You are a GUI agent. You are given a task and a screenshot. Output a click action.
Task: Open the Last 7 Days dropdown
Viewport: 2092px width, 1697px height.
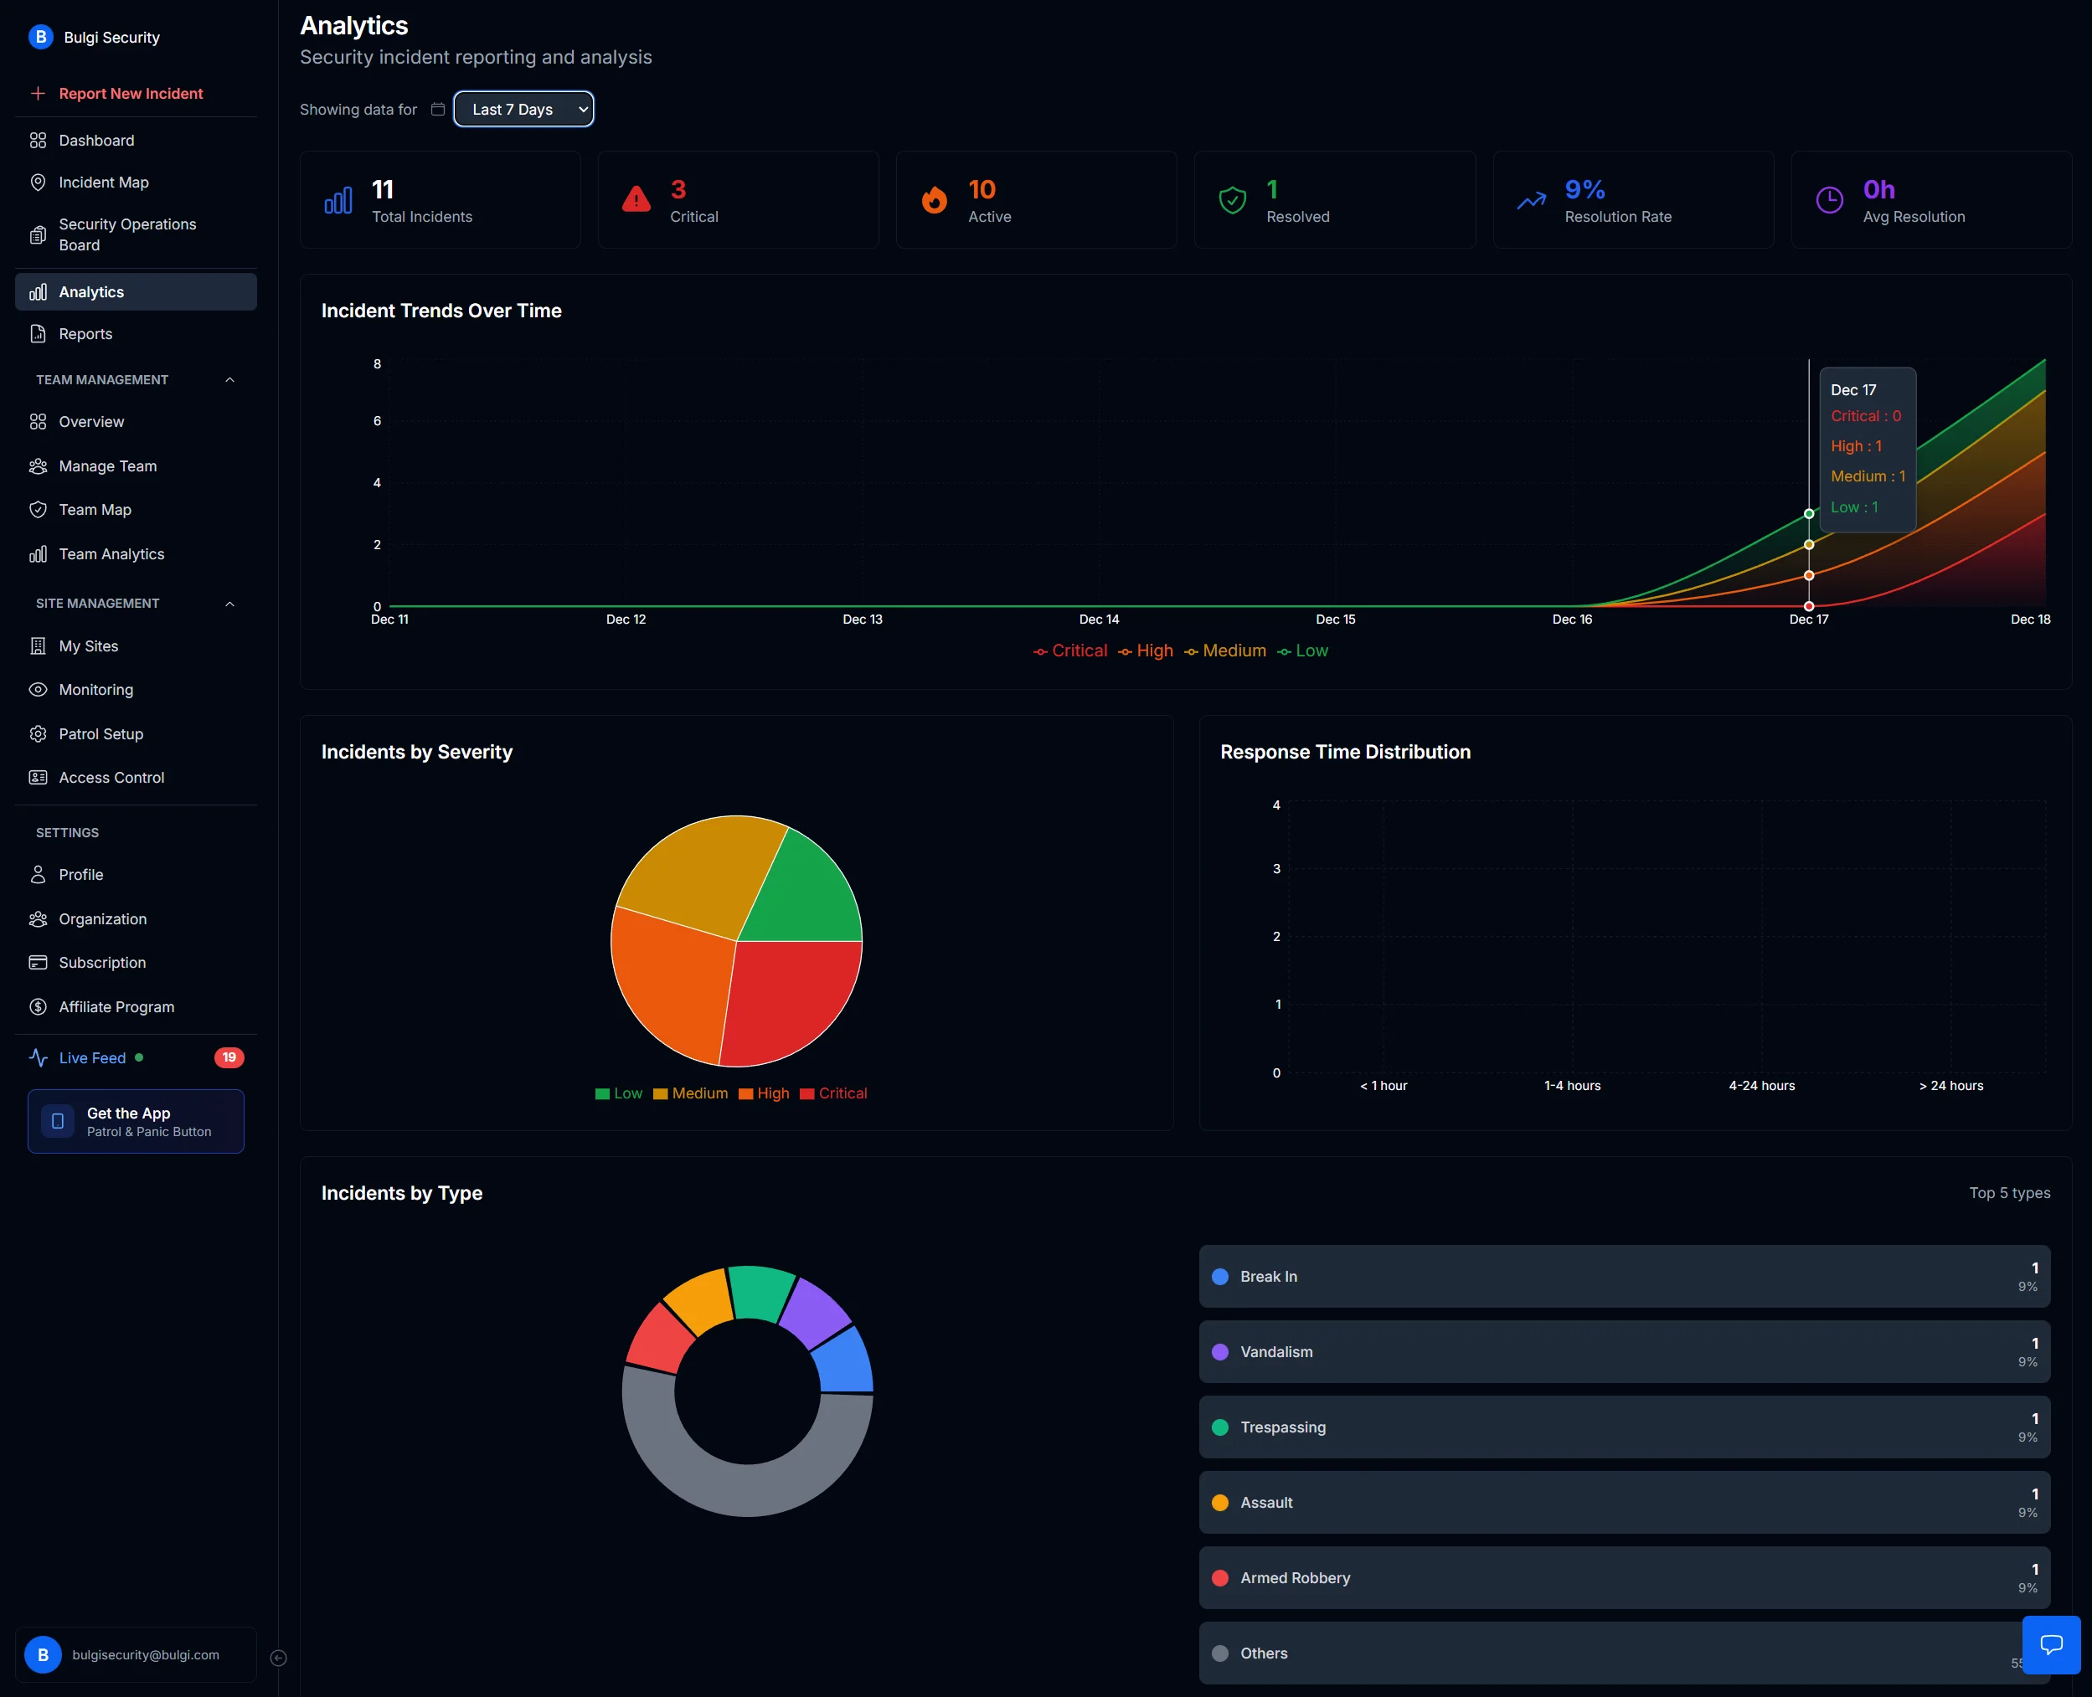click(523, 109)
